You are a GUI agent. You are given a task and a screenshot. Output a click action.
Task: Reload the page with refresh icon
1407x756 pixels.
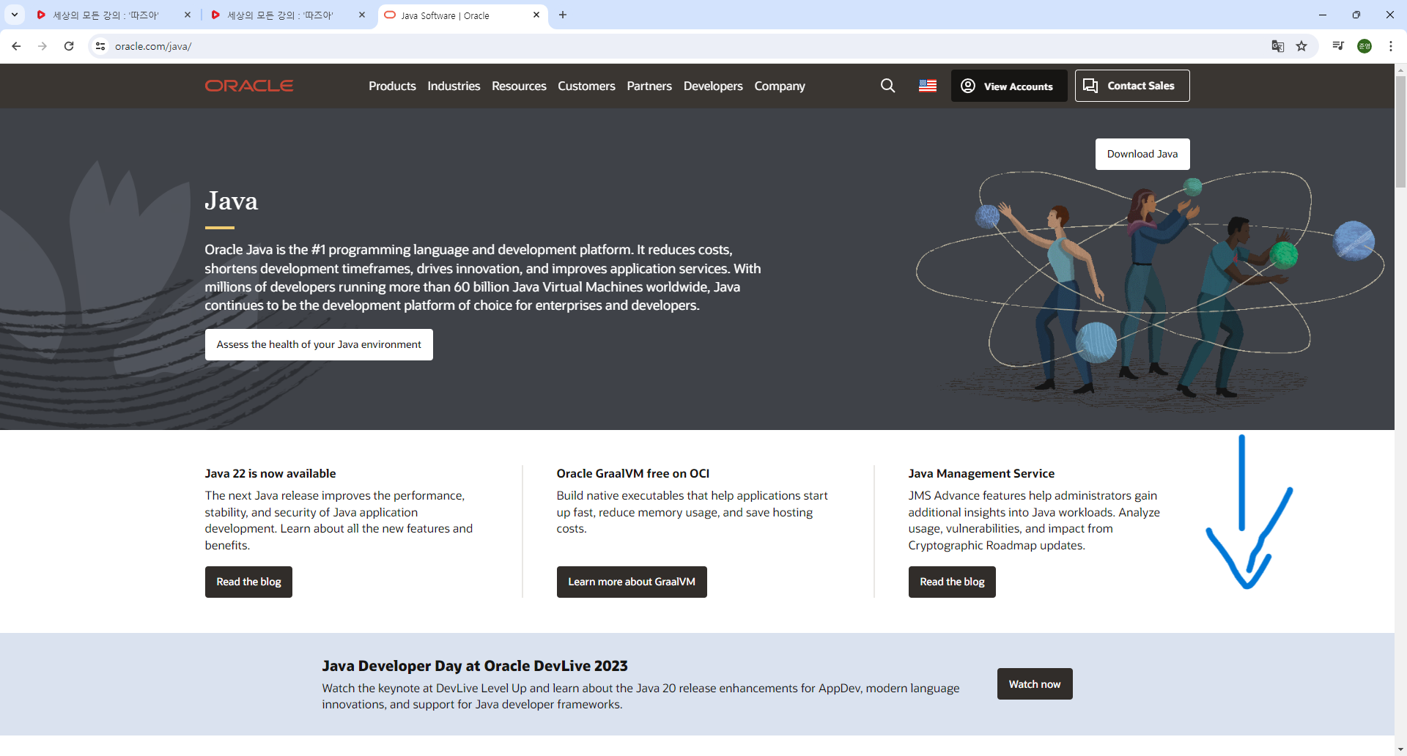69,46
